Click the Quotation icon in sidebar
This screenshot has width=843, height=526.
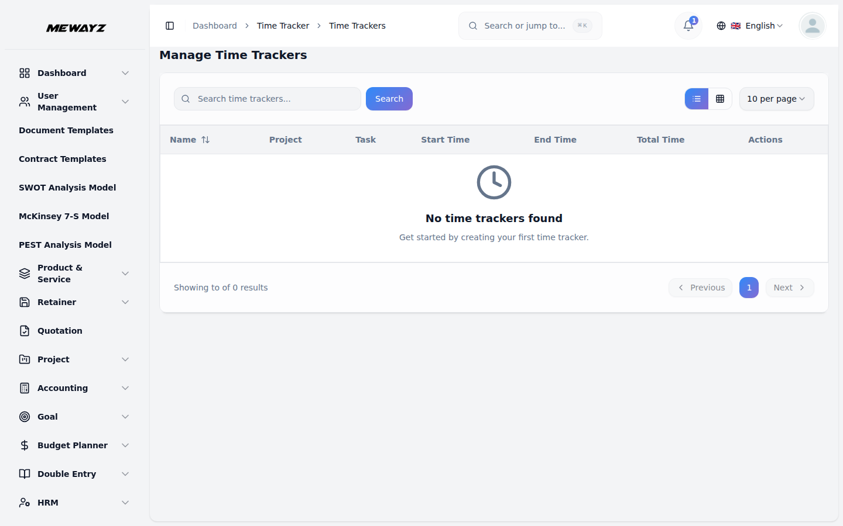click(24, 330)
